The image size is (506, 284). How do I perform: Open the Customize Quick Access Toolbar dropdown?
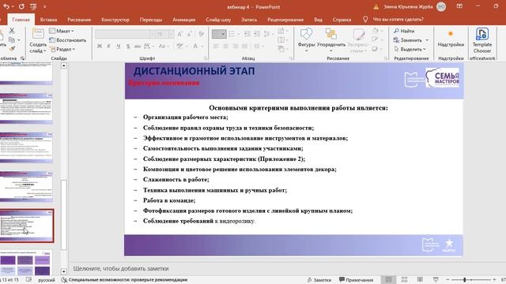click(x=44, y=6)
